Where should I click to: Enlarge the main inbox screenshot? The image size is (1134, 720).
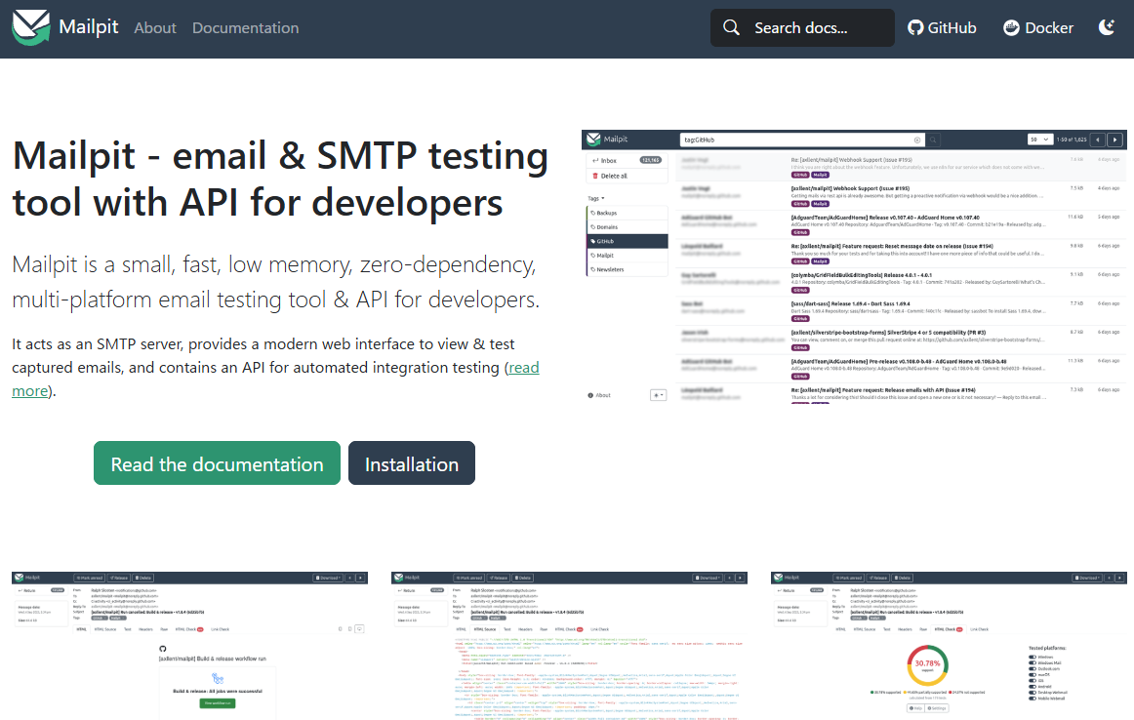(x=854, y=266)
